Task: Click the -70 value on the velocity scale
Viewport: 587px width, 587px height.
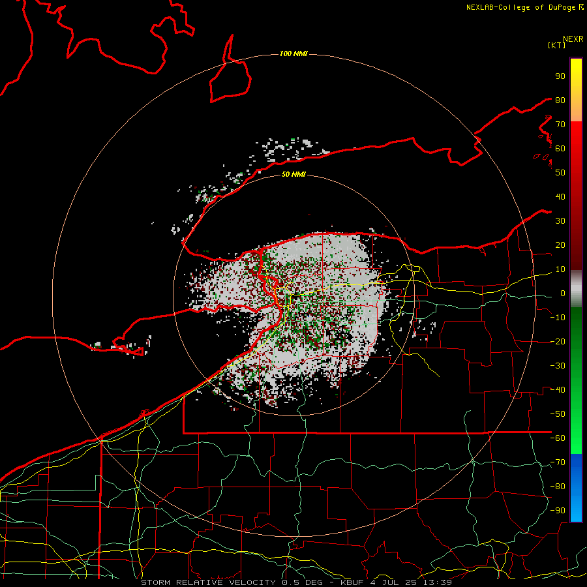Action: click(558, 462)
